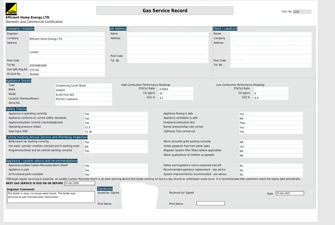Viewport: 335px width, 225px height.
Task: Select the Received by Print Name box
Action: click(210, 203)
